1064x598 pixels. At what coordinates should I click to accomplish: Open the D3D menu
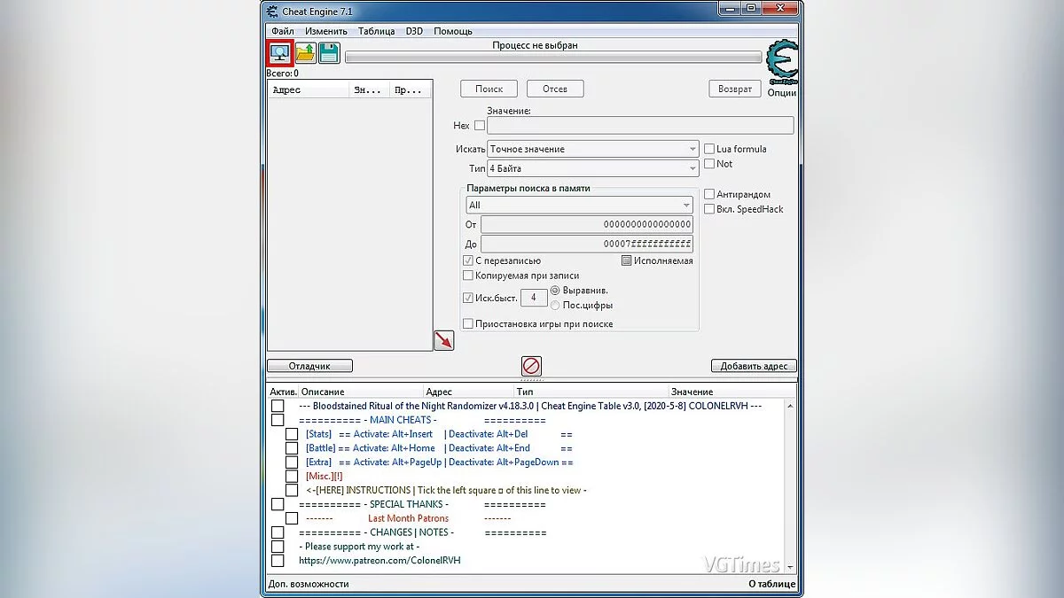(414, 31)
